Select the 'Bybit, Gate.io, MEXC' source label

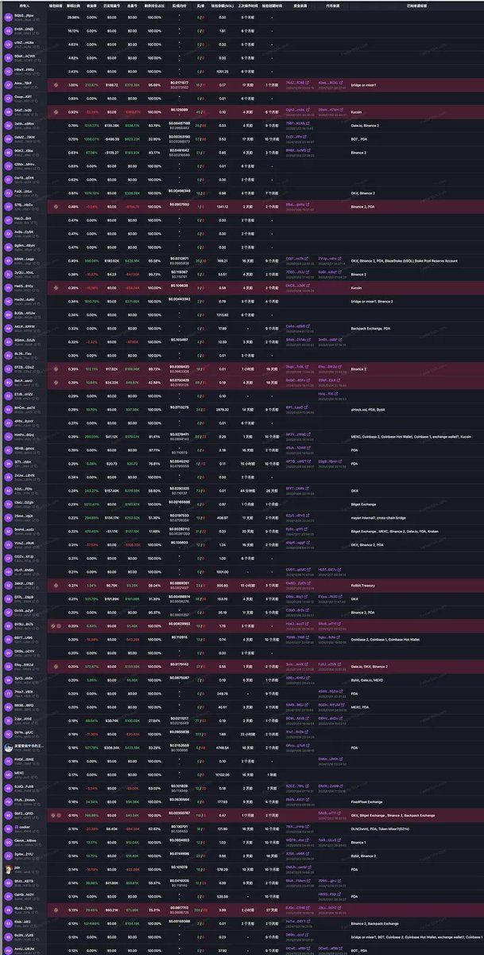(369, 680)
